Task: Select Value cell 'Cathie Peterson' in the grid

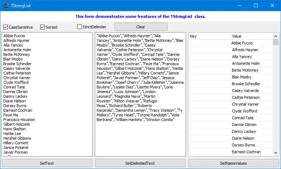Action: pos(252,97)
